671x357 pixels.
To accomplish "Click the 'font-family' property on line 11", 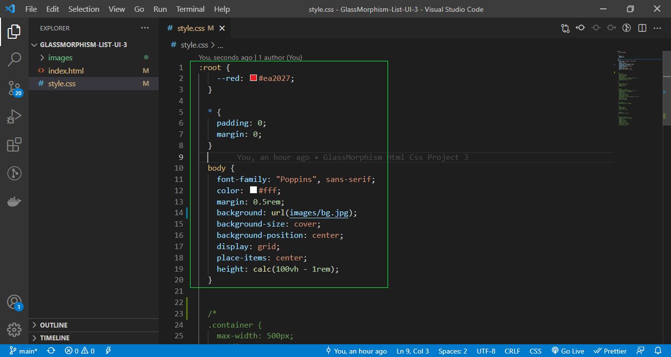I will point(241,179).
